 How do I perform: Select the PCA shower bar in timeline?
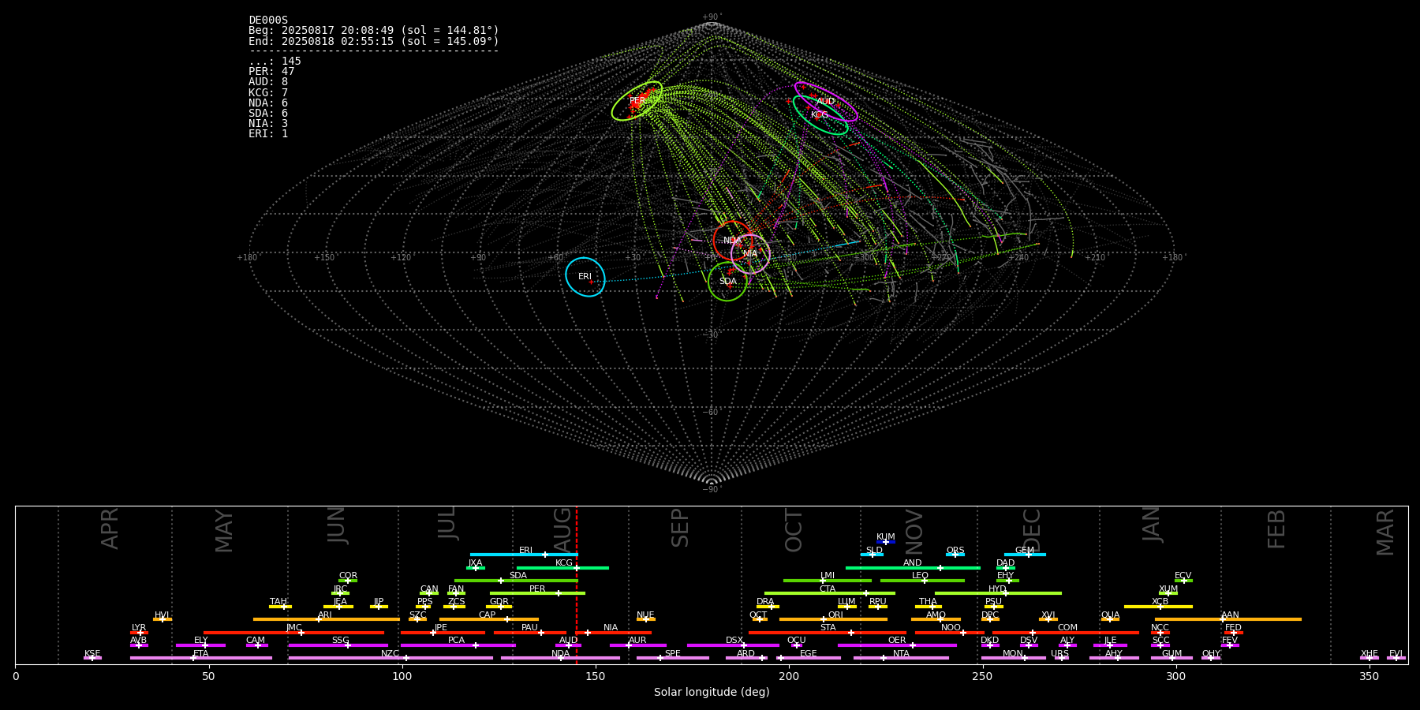tap(458, 645)
